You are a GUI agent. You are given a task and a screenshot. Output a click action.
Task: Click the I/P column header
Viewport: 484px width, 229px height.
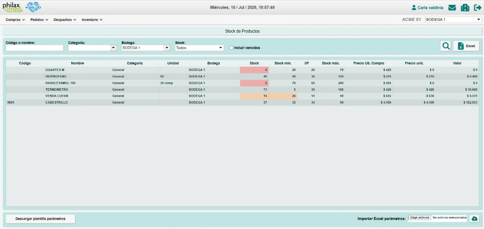pyautogui.click(x=307, y=63)
